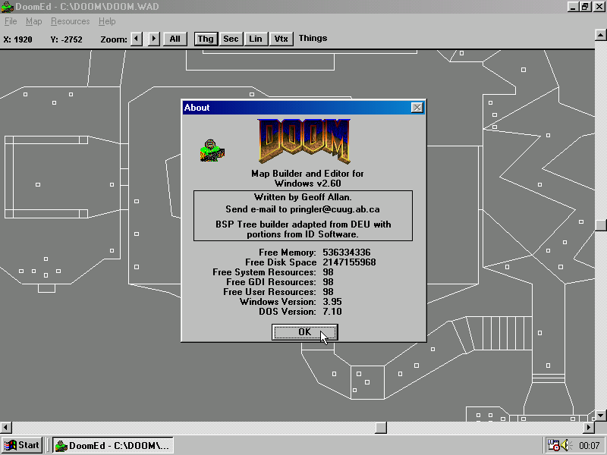Click the zoom increase right arrow
Viewport: 607px width, 455px height.
tap(154, 39)
